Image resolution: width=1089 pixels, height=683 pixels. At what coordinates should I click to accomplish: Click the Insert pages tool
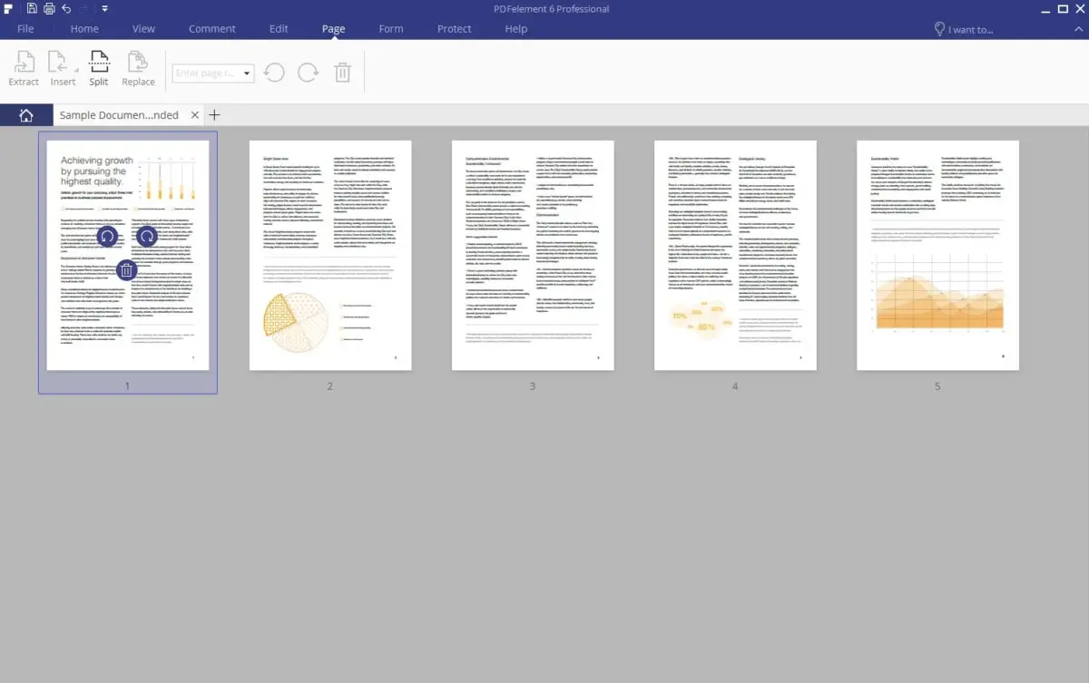tap(63, 70)
